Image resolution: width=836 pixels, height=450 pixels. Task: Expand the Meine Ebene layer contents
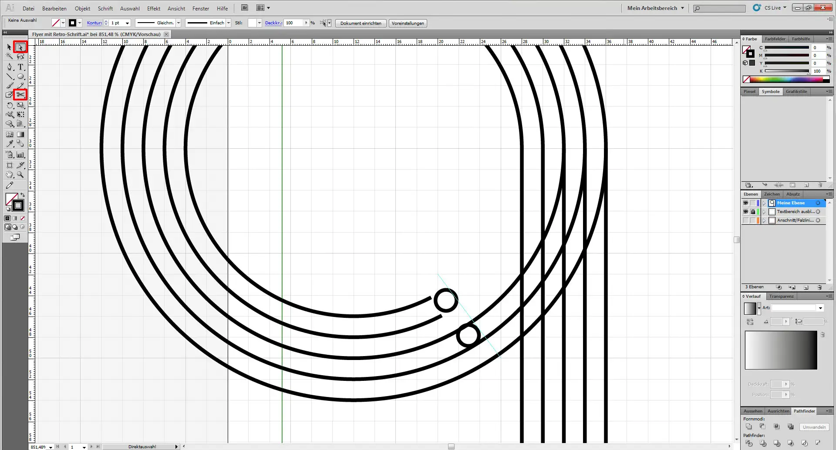click(x=764, y=203)
